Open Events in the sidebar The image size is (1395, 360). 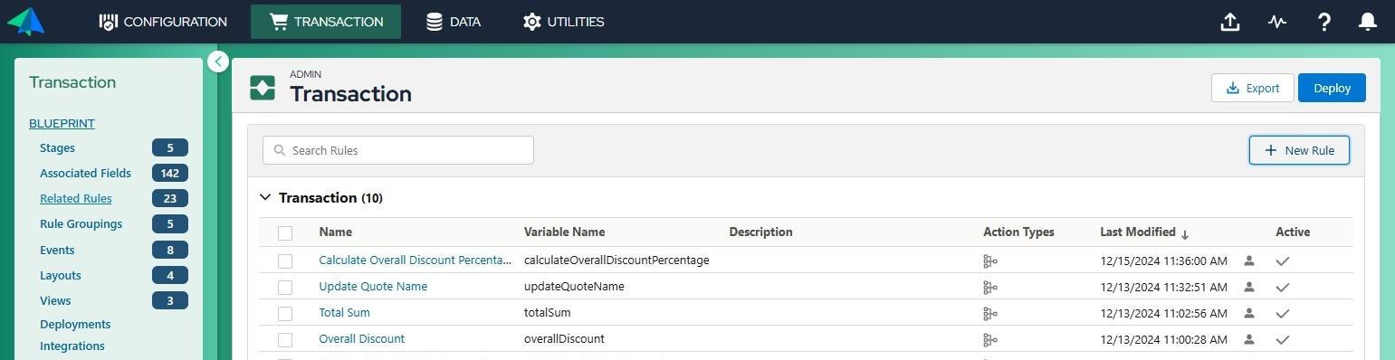[x=57, y=250]
